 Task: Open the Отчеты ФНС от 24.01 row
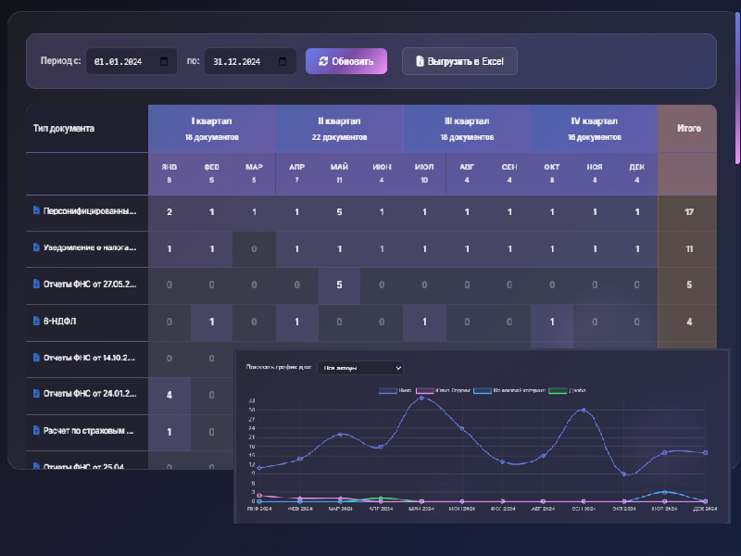pos(89,394)
